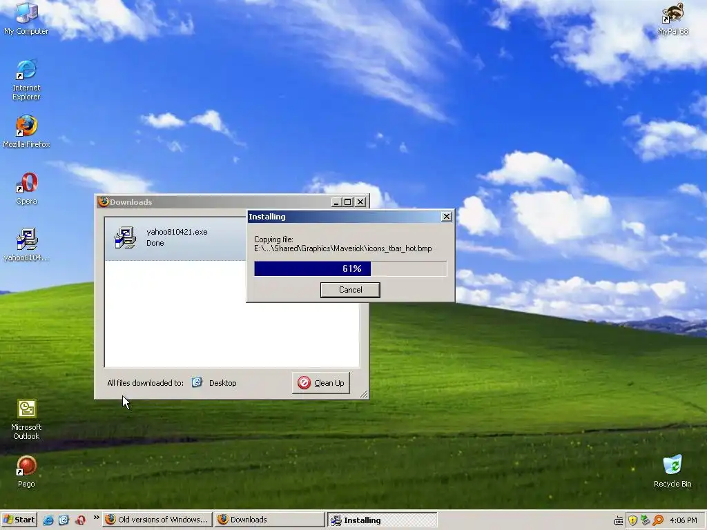Close the Downloads window
This screenshot has width=707, height=530.
pos(360,202)
